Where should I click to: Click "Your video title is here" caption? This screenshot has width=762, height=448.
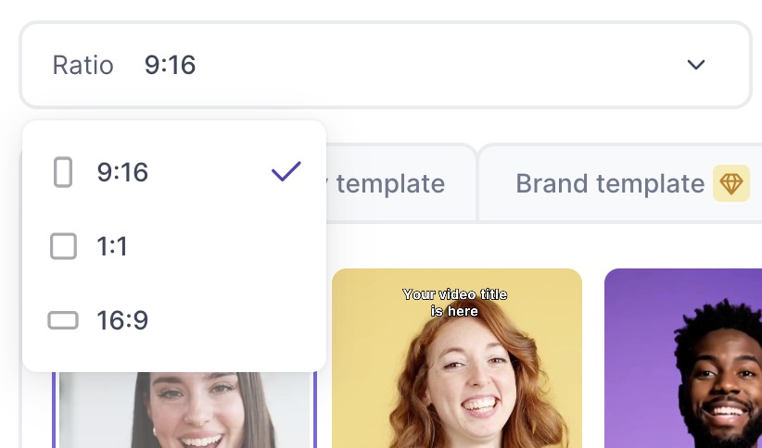tap(455, 303)
